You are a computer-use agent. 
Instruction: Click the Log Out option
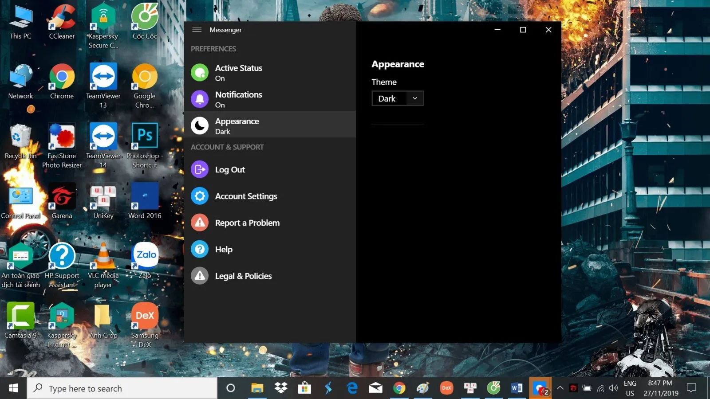[x=270, y=169]
